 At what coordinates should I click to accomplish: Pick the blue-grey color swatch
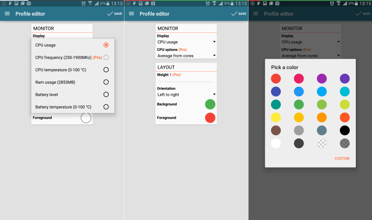tap(322, 130)
